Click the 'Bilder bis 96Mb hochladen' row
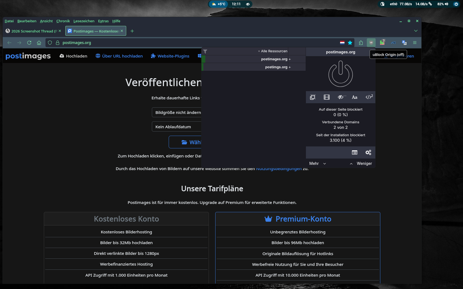463x289 pixels. pyautogui.click(x=298, y=243)
